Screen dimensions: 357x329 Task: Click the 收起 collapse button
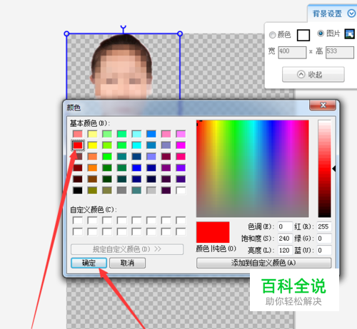tap(313, 75)
